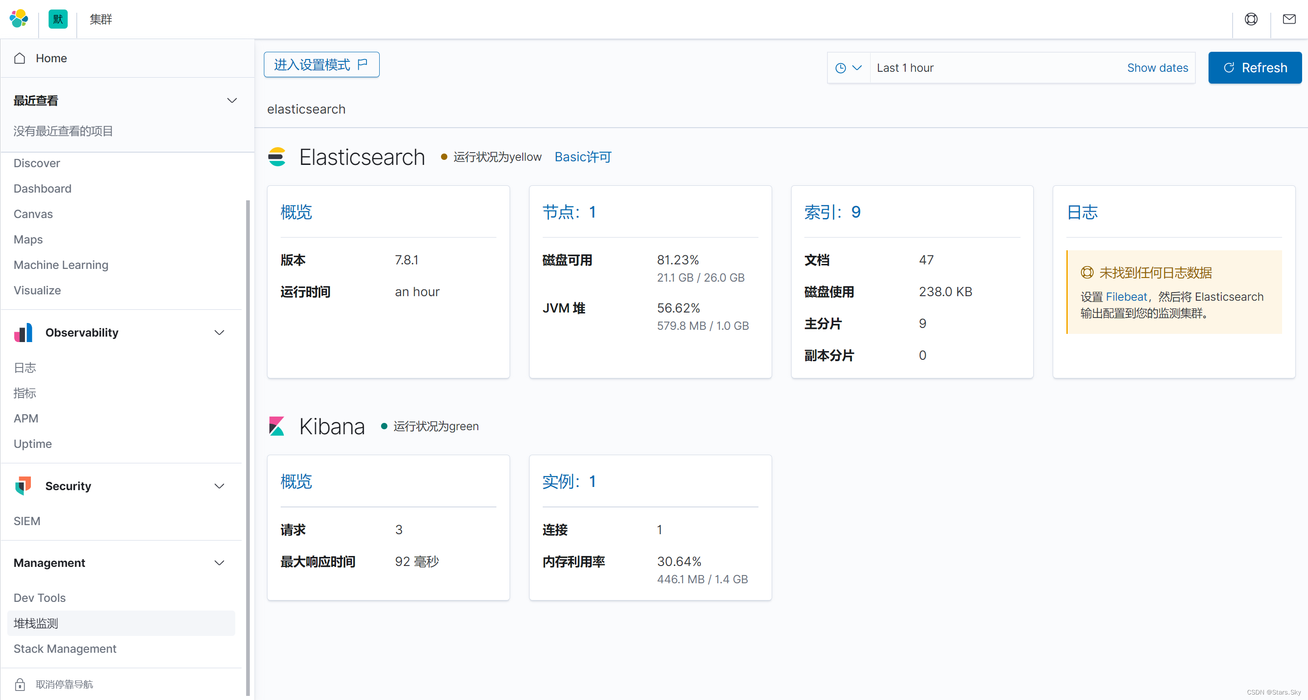Viewport: 1308px width, 700px height.
Task: Click 取消停靠导航 to undock navigation
Action: (64, 684)
